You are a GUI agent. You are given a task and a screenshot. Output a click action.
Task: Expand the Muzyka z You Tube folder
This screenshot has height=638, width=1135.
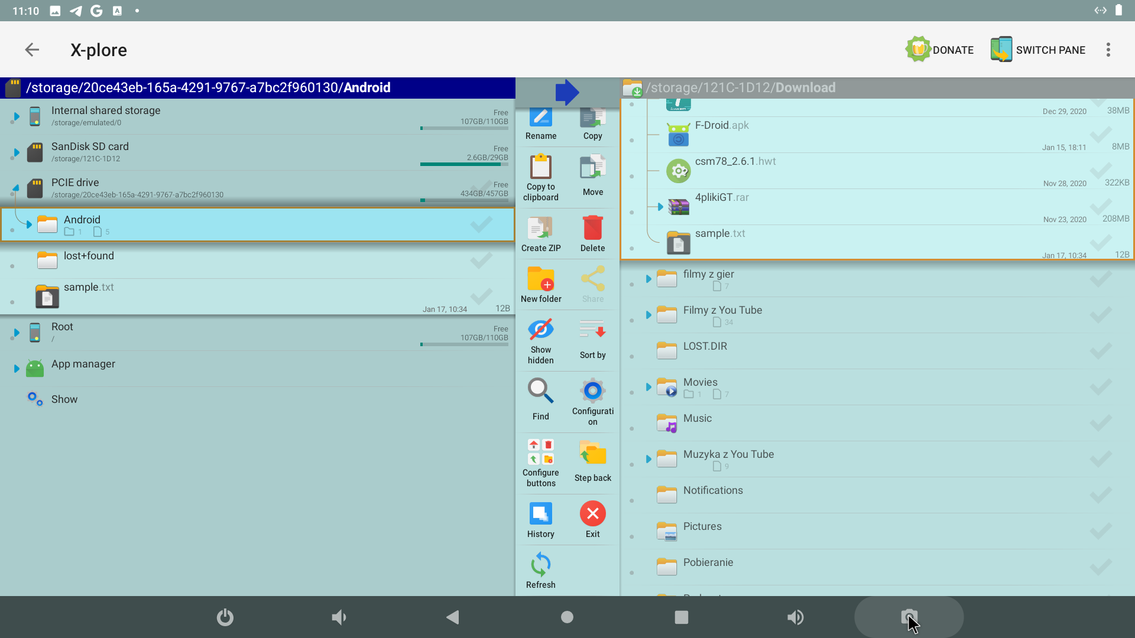point(648,459)
